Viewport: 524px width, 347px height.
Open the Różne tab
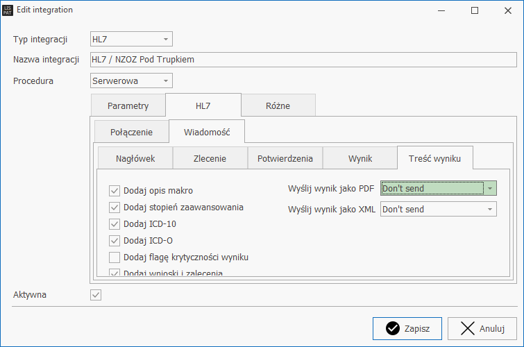[x=278, y=106]
